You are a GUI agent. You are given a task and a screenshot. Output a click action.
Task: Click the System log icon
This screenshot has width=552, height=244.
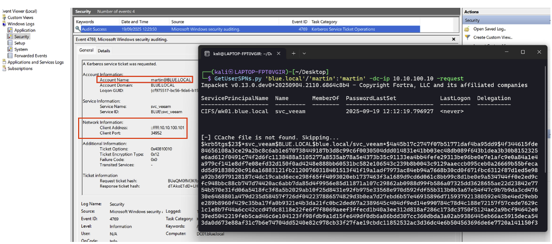(10, 49)
